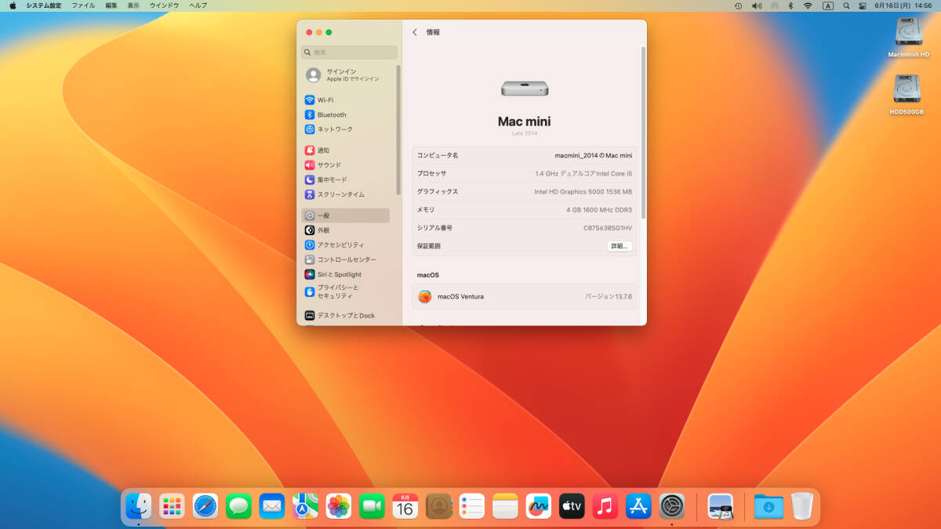941x529 pixels.
Task: Click the macOS Ventura row
Action: point(525,296)
